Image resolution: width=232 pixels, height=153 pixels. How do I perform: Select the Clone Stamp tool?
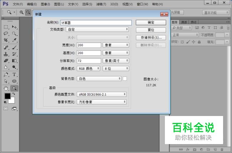[6, 54]
